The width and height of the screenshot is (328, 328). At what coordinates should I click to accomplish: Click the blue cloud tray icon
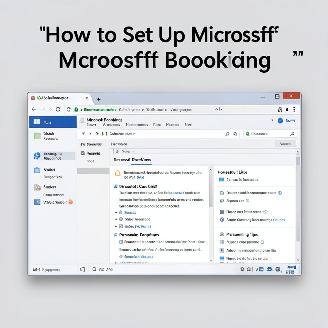(x=269, y=269)
